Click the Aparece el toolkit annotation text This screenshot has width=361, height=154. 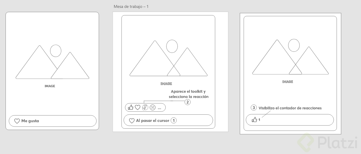(188, 94)
